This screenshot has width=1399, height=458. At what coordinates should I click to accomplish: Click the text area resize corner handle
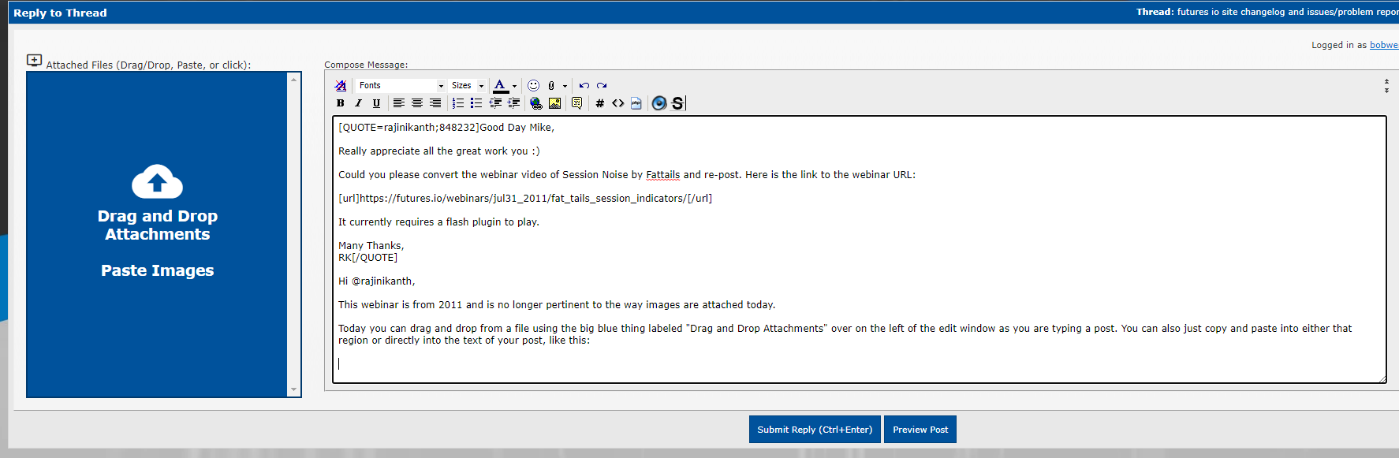(x=1382, y=379)
